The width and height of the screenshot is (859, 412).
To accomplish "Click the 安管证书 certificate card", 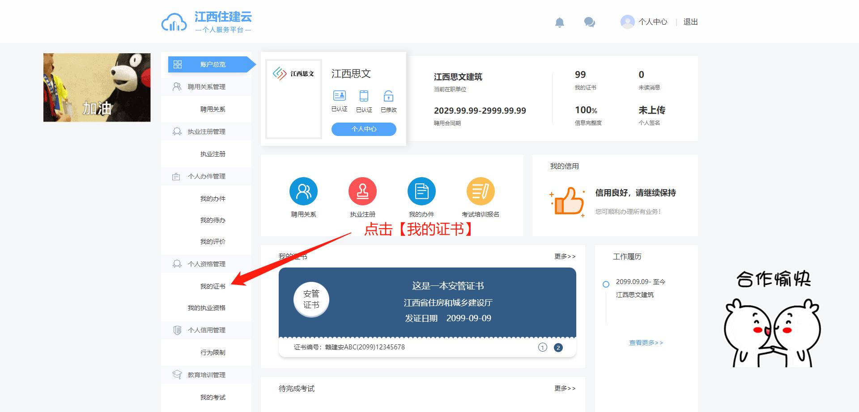I will (427, 302).
